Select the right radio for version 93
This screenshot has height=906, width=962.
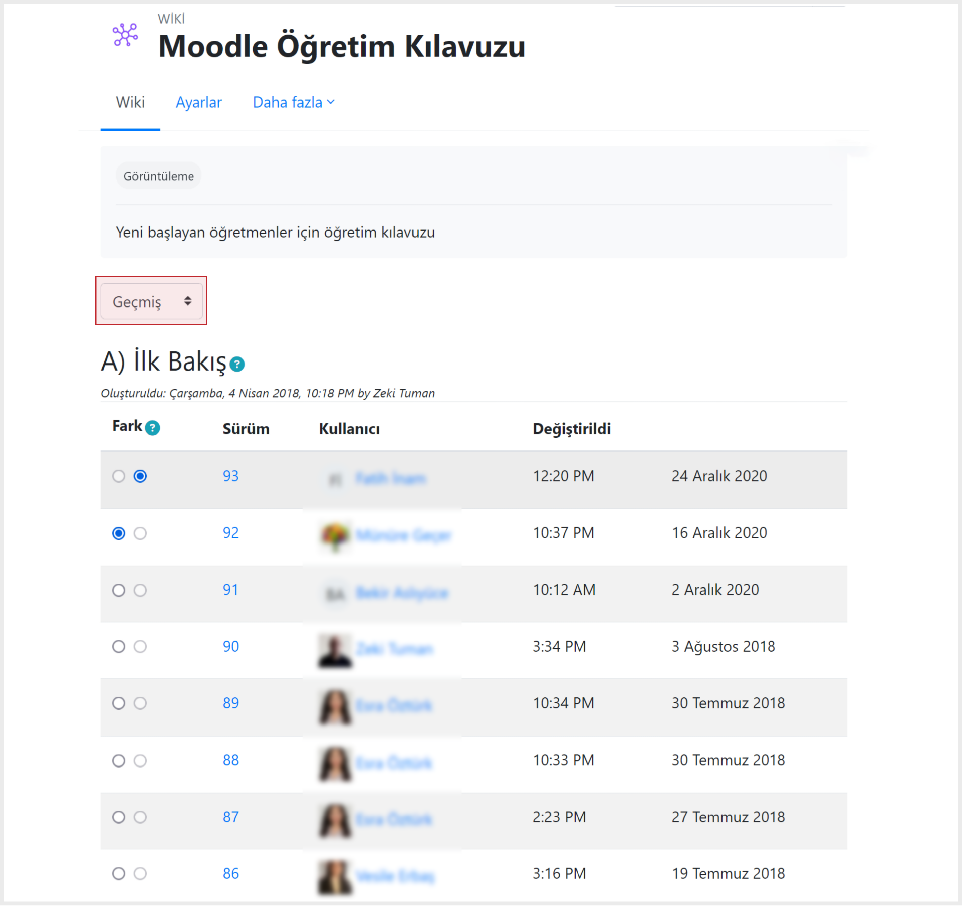tap(140, 476)
